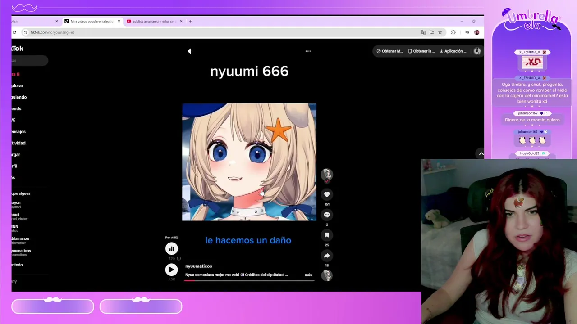Open the browser extensions puzzle icon
577x324 pixels.
click(453, 32)
